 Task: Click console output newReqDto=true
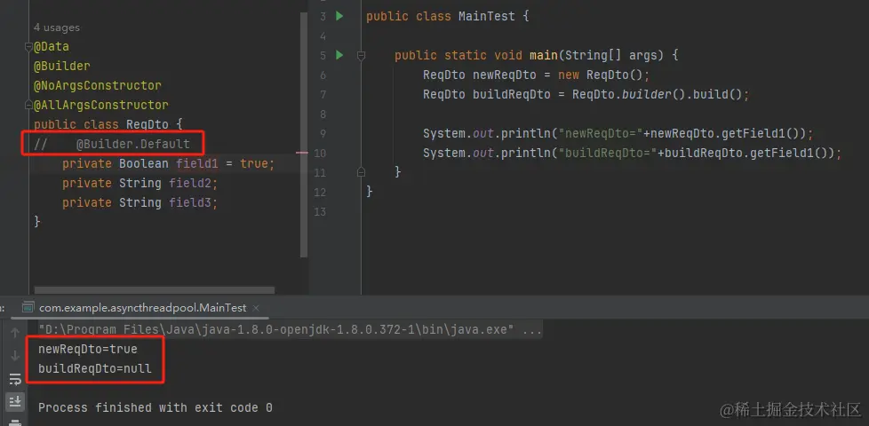88,349
